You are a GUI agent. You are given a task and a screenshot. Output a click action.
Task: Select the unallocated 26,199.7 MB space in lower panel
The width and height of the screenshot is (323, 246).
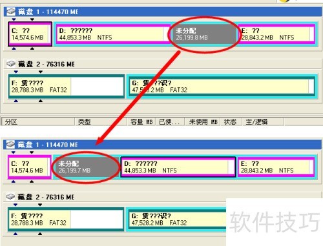tap(86, 167)
